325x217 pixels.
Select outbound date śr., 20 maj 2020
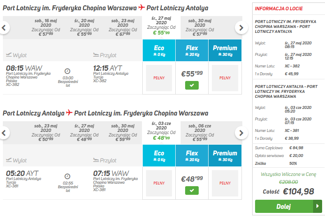pos(84,28)
